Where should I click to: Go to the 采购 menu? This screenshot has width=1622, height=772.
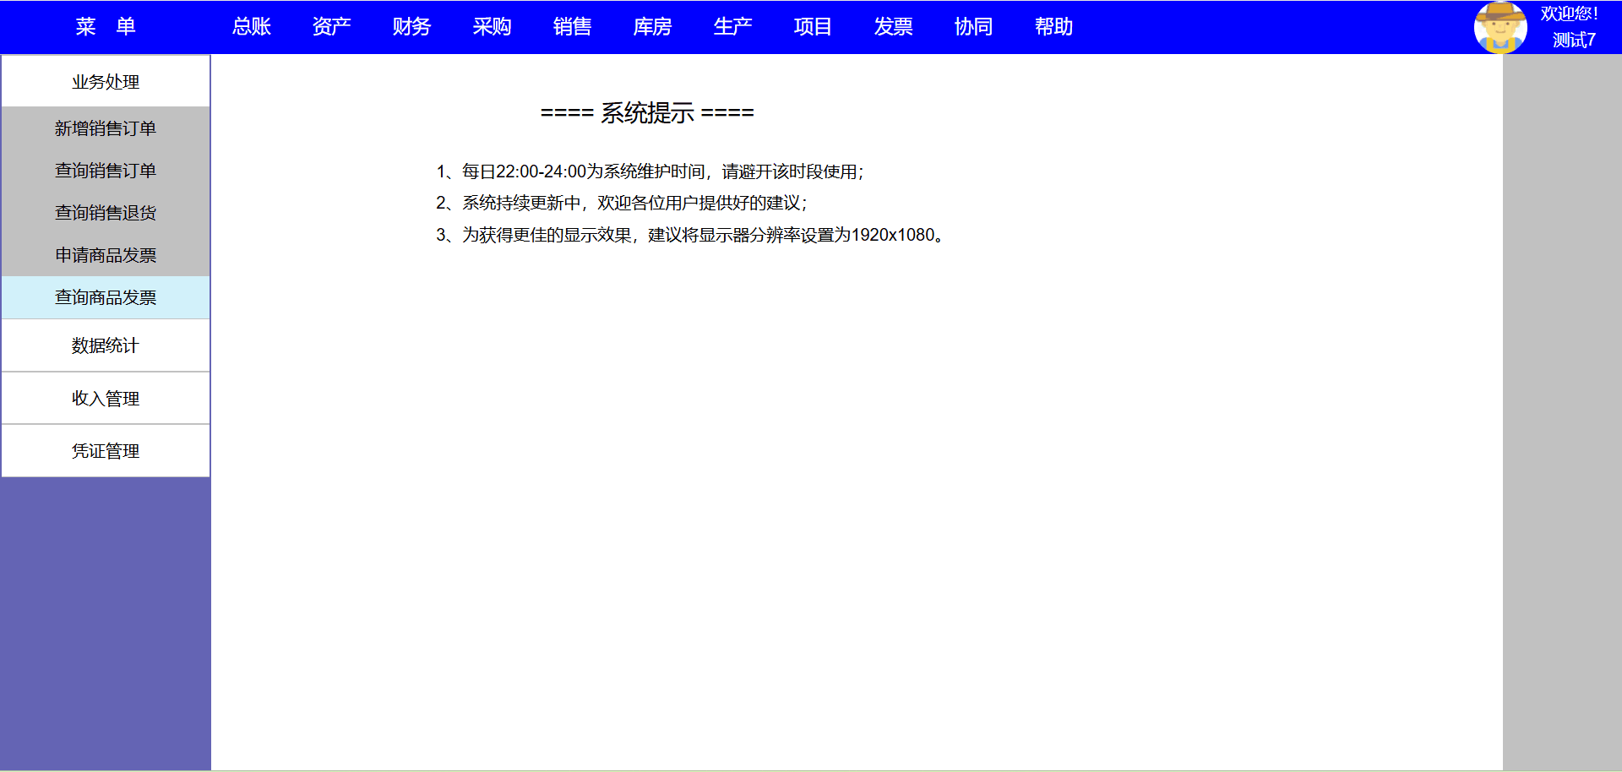492,27
